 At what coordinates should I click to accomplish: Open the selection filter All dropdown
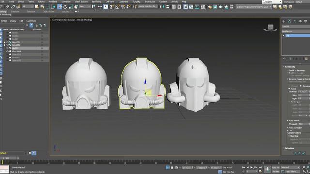(28, 6)
